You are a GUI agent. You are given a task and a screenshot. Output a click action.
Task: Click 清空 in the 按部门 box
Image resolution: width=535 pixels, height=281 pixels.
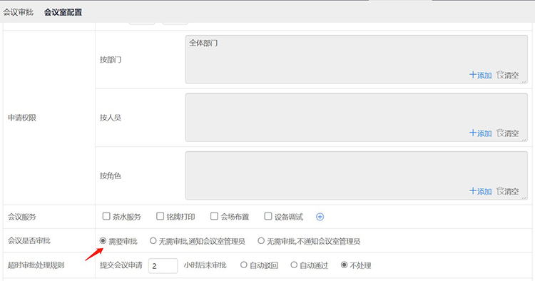[x=508, y=75]
